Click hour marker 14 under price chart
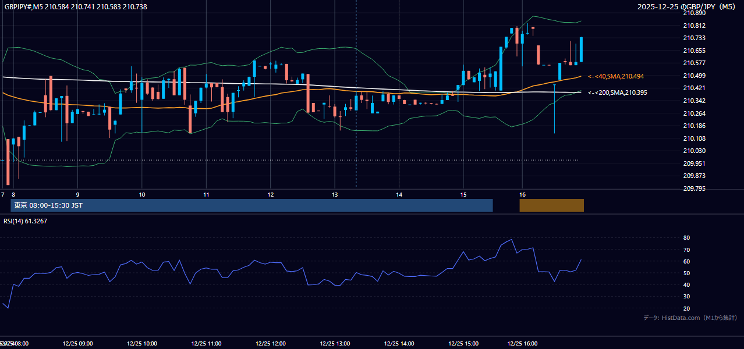Viewport: 744px width, 349px height. 399,194
